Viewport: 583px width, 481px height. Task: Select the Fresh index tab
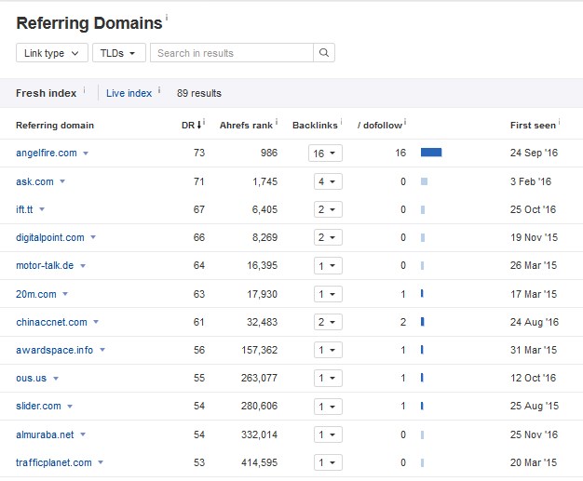click(x=46, y=93)
